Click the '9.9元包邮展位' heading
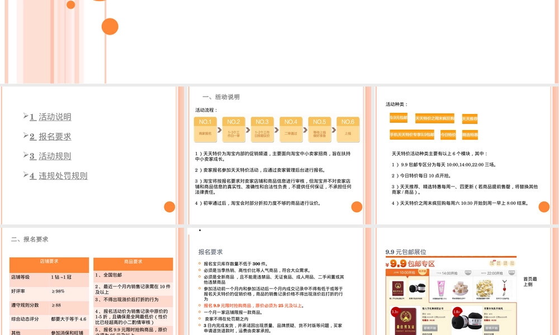Viewport: 559px width, 335px height. tap(406, 252)
